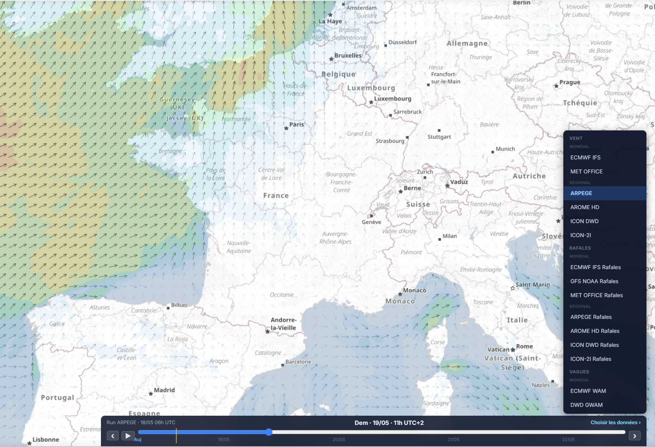Click the Zurich city square marker
The image size is (655, 447).
425,177
